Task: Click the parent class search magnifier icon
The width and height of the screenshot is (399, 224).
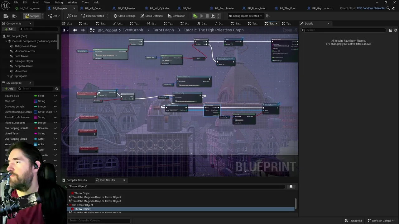Action: 388,8
